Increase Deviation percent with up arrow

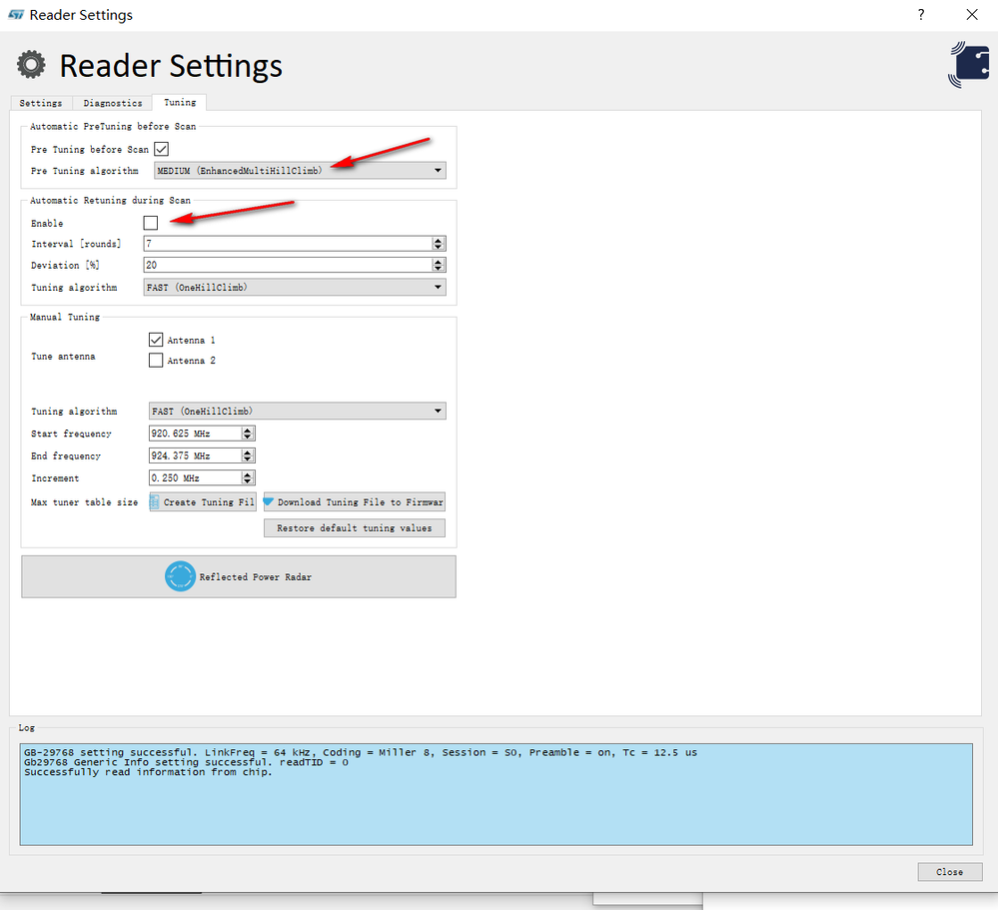(x=438, y=262)
